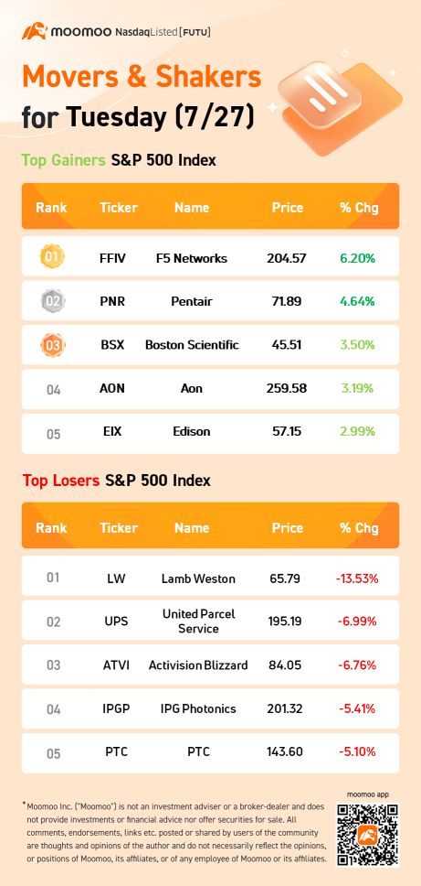Click the Edison 2.99% change value
This screenshot has height=886, width=421.
click(x=357, y=432)
